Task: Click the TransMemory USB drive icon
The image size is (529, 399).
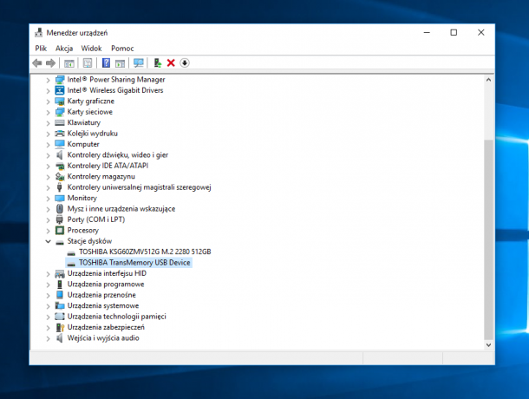Action: tap(71, 264)
